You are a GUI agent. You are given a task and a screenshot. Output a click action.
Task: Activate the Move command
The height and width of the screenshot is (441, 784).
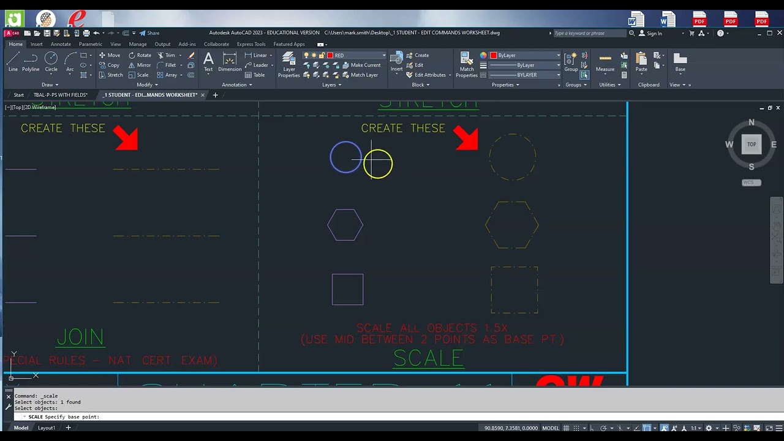(x=109, y=55)
